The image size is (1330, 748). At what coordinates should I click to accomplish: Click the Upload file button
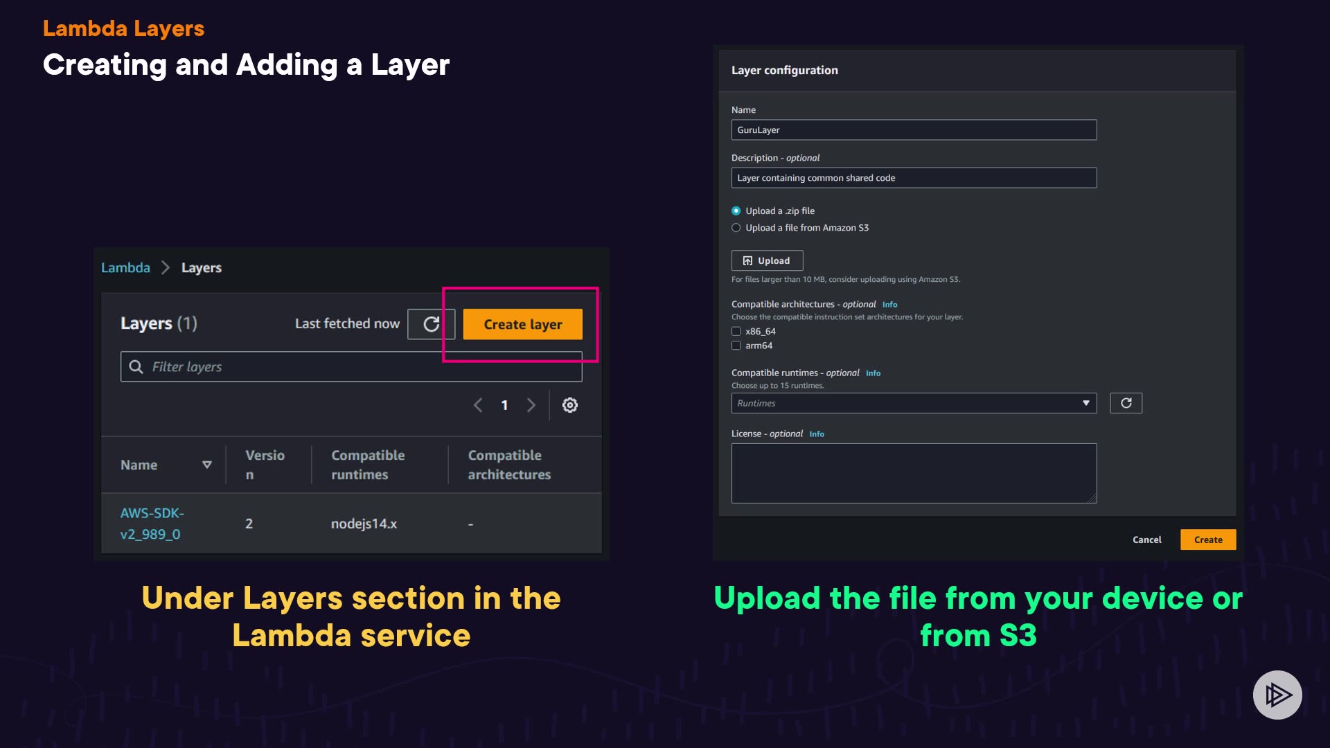pos(767,261)
